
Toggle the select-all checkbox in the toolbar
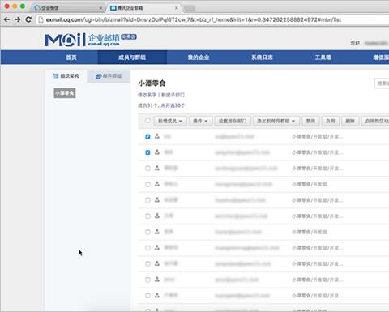147,121
